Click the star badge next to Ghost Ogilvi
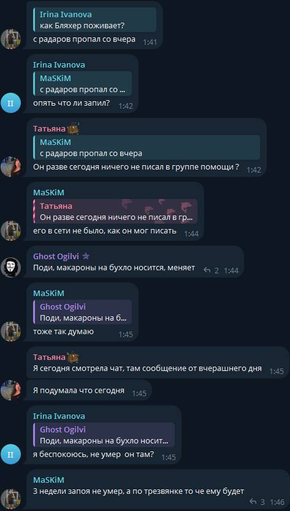Screen dimensions: 290x511 (86, 257)
